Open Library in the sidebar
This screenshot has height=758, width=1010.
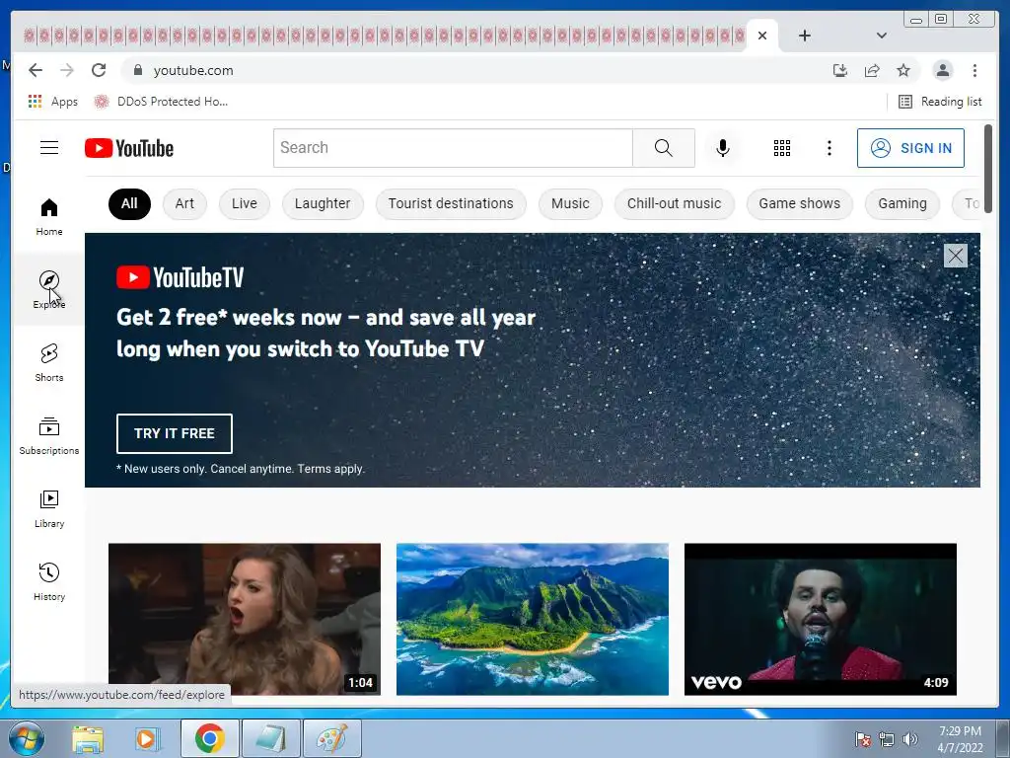tap(49, 508)
